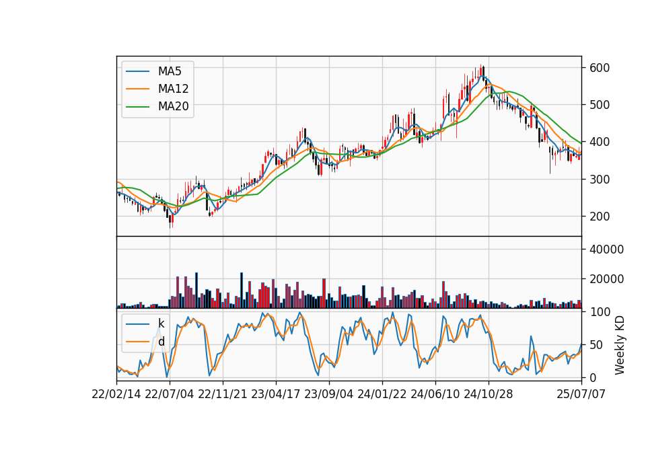Click the 40000 volume axis tick
Viewport: 646px width, 464px height.
[x=606, y=249]
